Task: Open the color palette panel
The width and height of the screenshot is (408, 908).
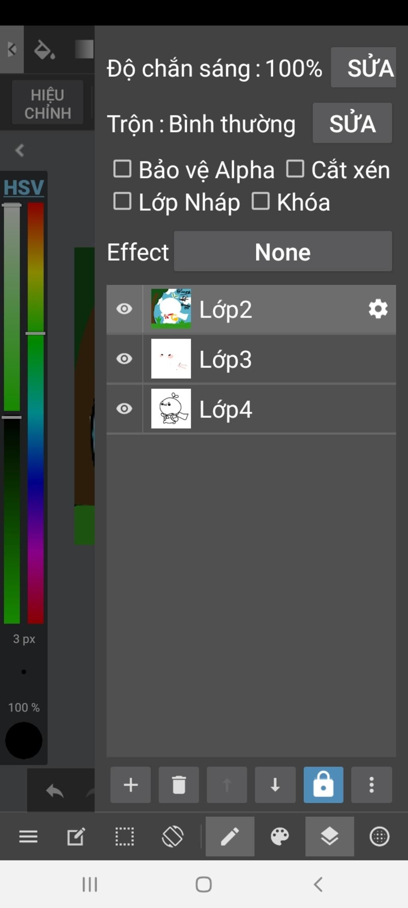Action: point(280,836)
